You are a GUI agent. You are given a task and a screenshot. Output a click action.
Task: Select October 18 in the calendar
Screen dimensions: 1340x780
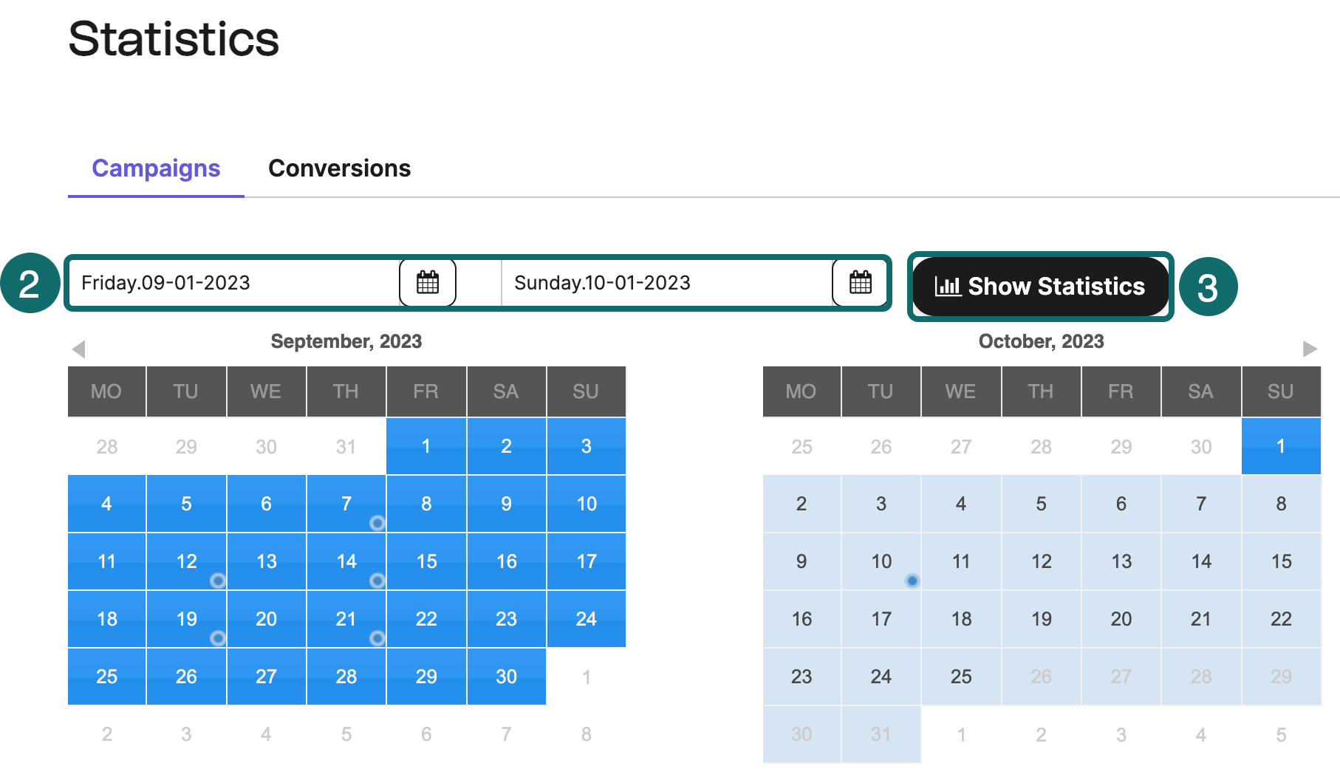click(961, 619)
